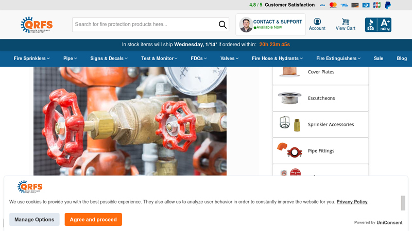Open the Pipe Fittings category card
This screenshot has width=412, height=231.
point(320,151)
